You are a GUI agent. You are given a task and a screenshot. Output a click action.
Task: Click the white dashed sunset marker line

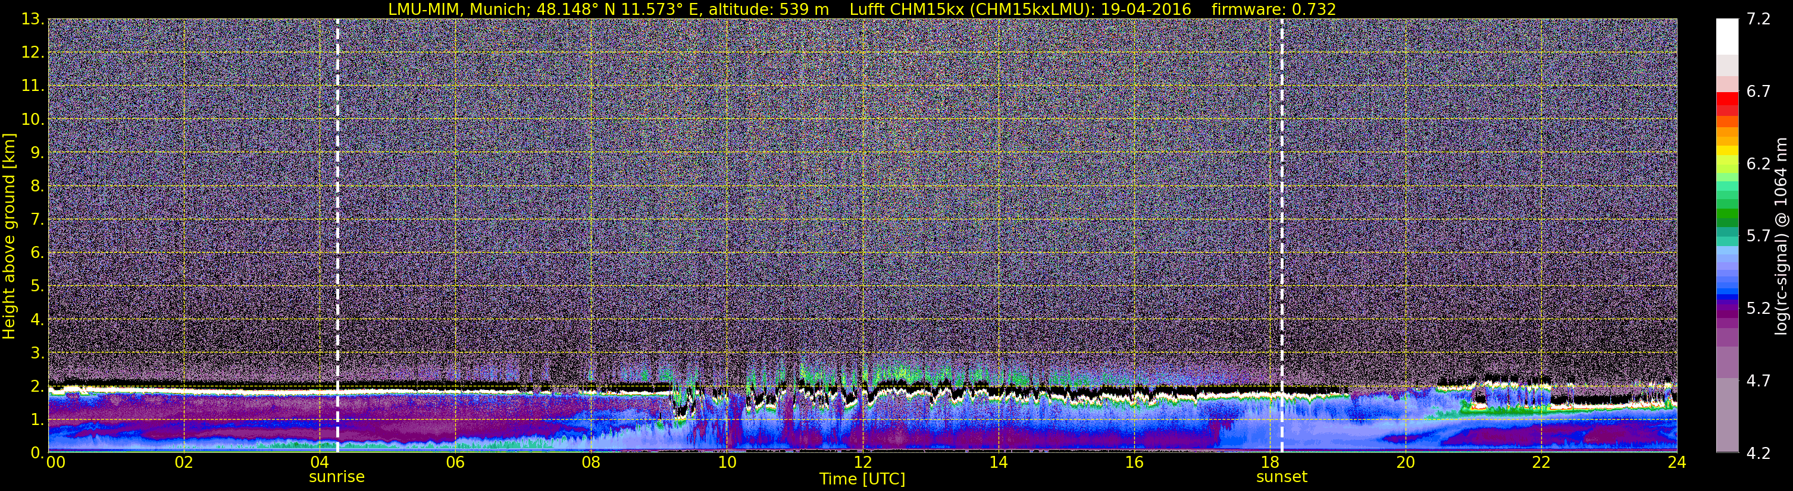[x=1281, y=236]
